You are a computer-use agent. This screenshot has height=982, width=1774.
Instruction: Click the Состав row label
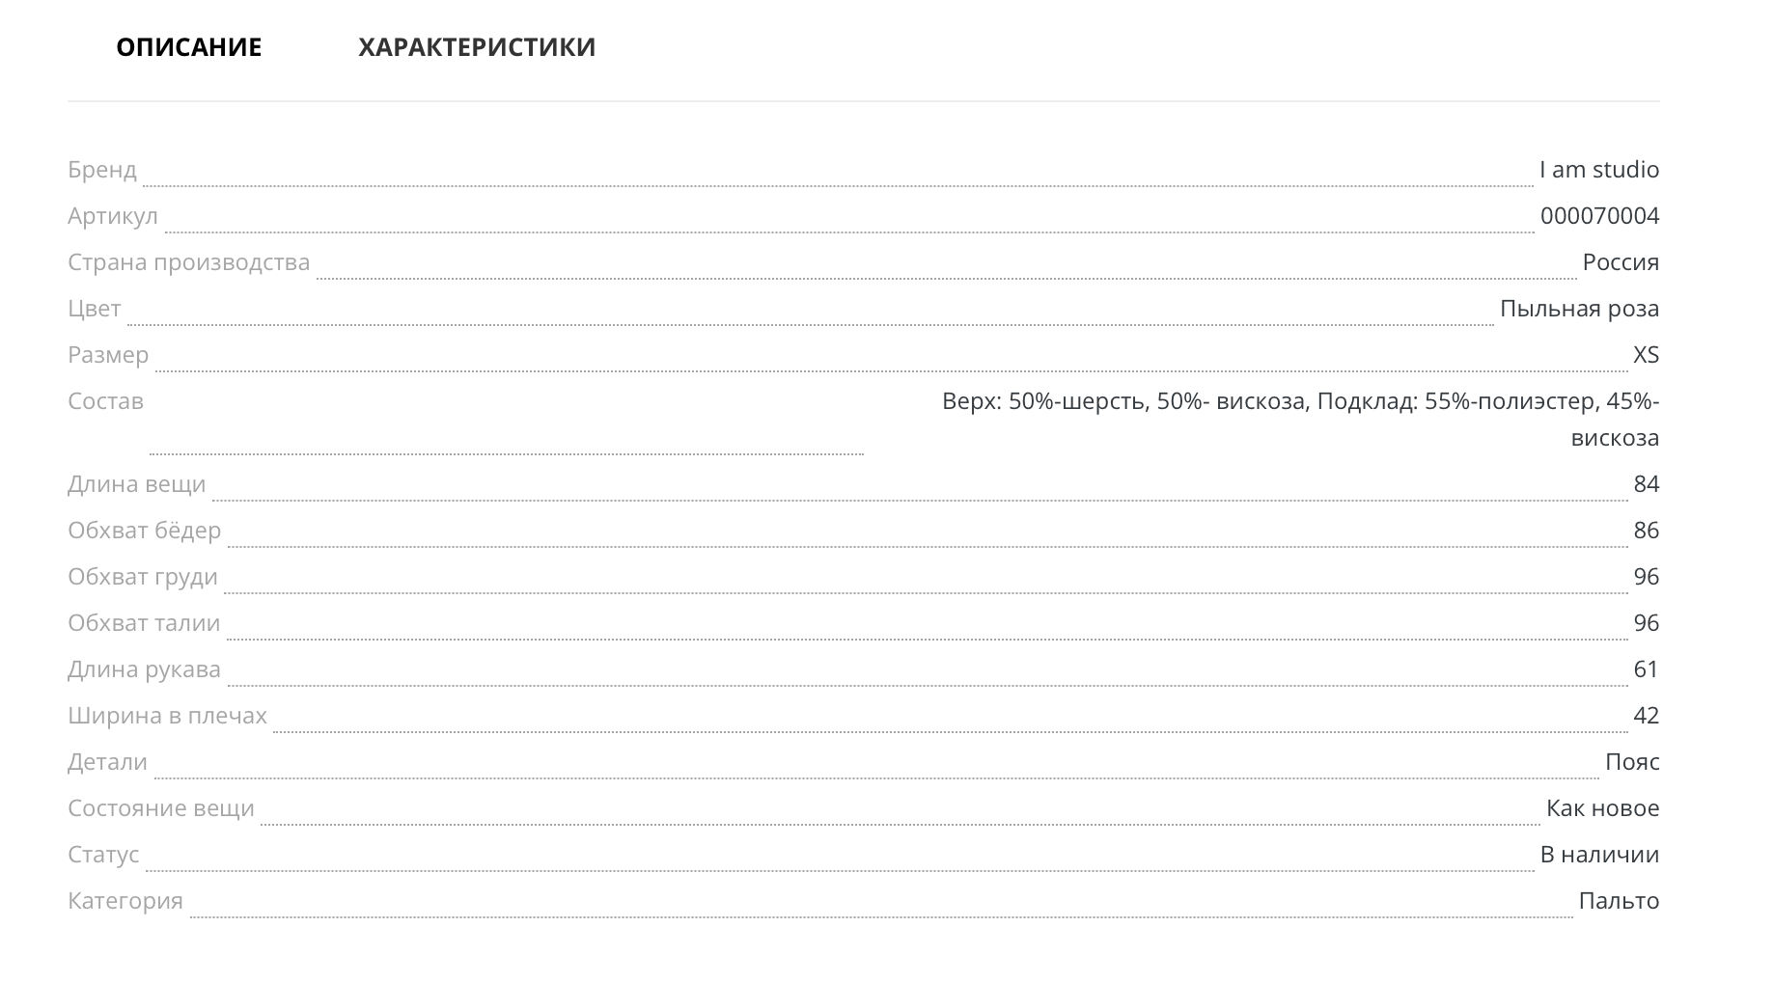click(105, 401)
